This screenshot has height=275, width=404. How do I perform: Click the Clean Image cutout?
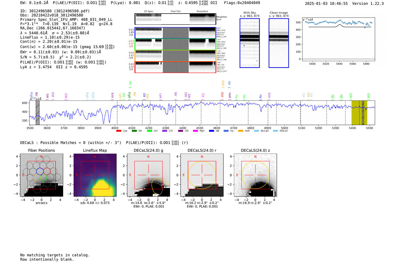pyautogui.click(x=278, y=43)
